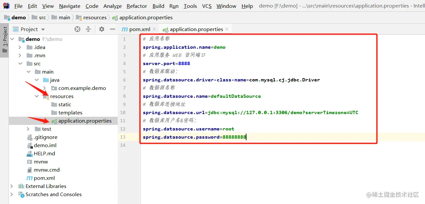Open the Run menu
The image size is (425, 204).
pyautogui.click(x=174, y=6)
